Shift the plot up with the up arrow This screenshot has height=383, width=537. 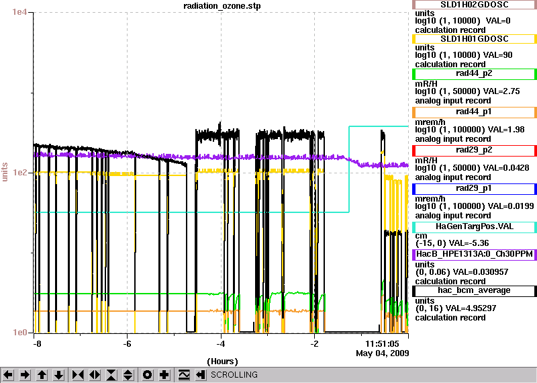point(42,375)
